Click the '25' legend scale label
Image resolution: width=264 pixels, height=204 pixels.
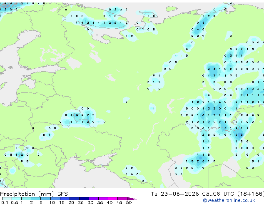[81, 202]
